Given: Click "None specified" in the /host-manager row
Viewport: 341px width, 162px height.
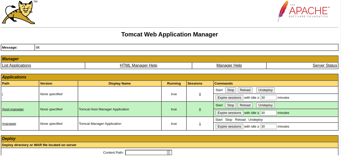Looking at the screenshot, I should [x=51, y=109].
